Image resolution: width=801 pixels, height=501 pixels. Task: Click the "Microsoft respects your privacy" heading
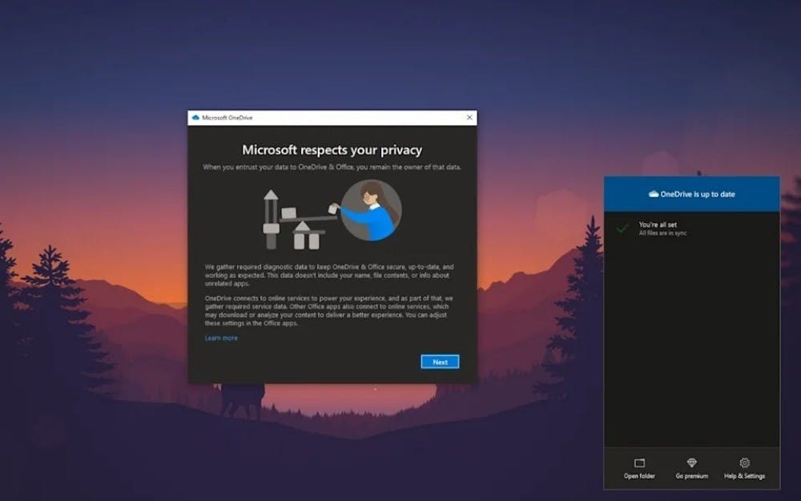pyautogui.click(x=332, y=150)
